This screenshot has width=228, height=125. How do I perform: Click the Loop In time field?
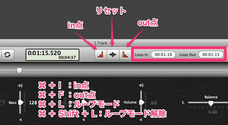[x=163, y=55]
